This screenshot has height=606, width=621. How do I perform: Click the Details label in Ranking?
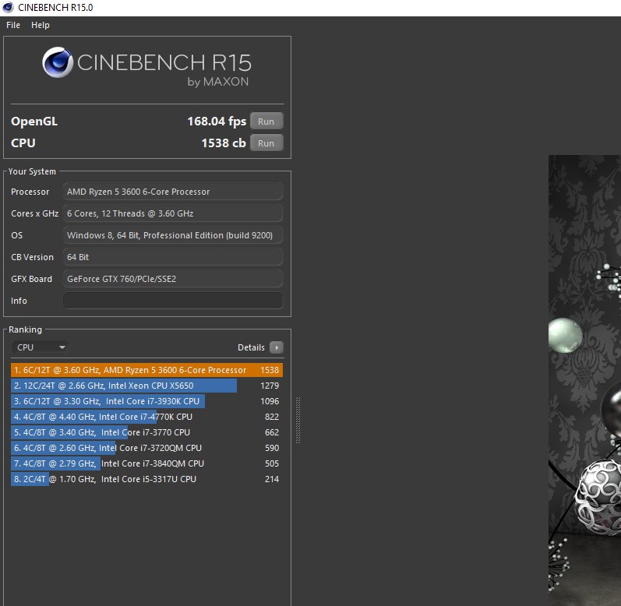[251, 347]
